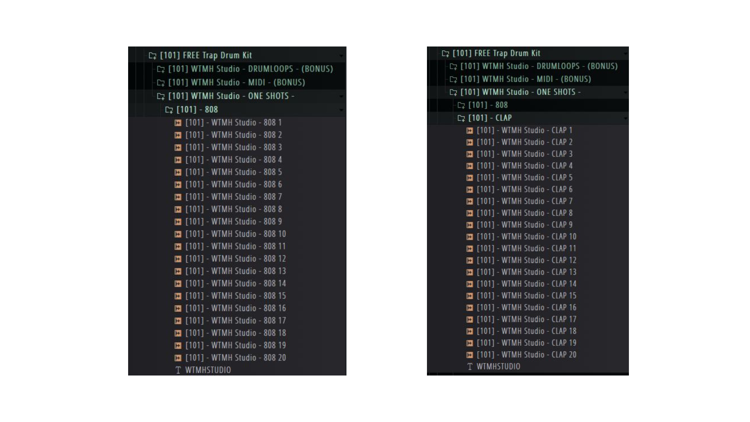750x422 pixels.
Task: Click the folder icon of left DRUMLOOPS folder
Action: [x=161, y=69]
